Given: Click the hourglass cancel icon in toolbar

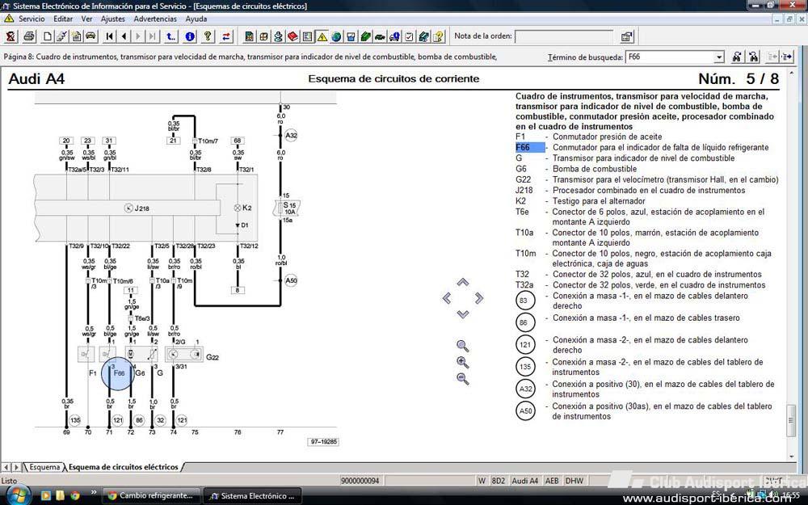Looking at the screenshot, I should 11,36.
